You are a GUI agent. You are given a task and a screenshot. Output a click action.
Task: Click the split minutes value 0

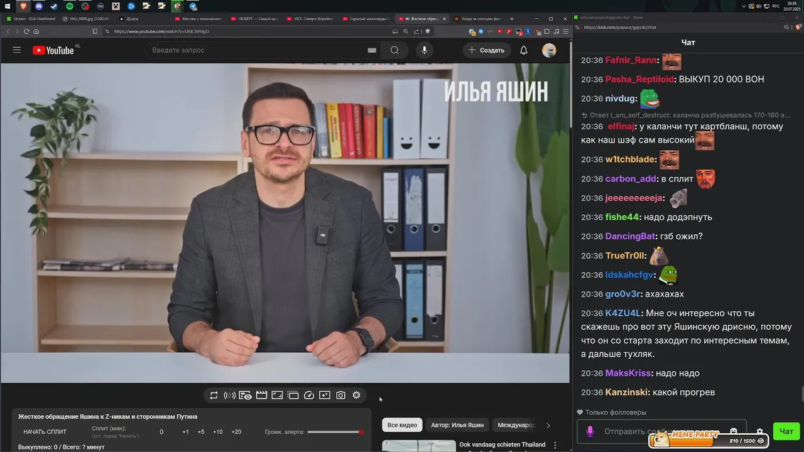coord(161,432)
